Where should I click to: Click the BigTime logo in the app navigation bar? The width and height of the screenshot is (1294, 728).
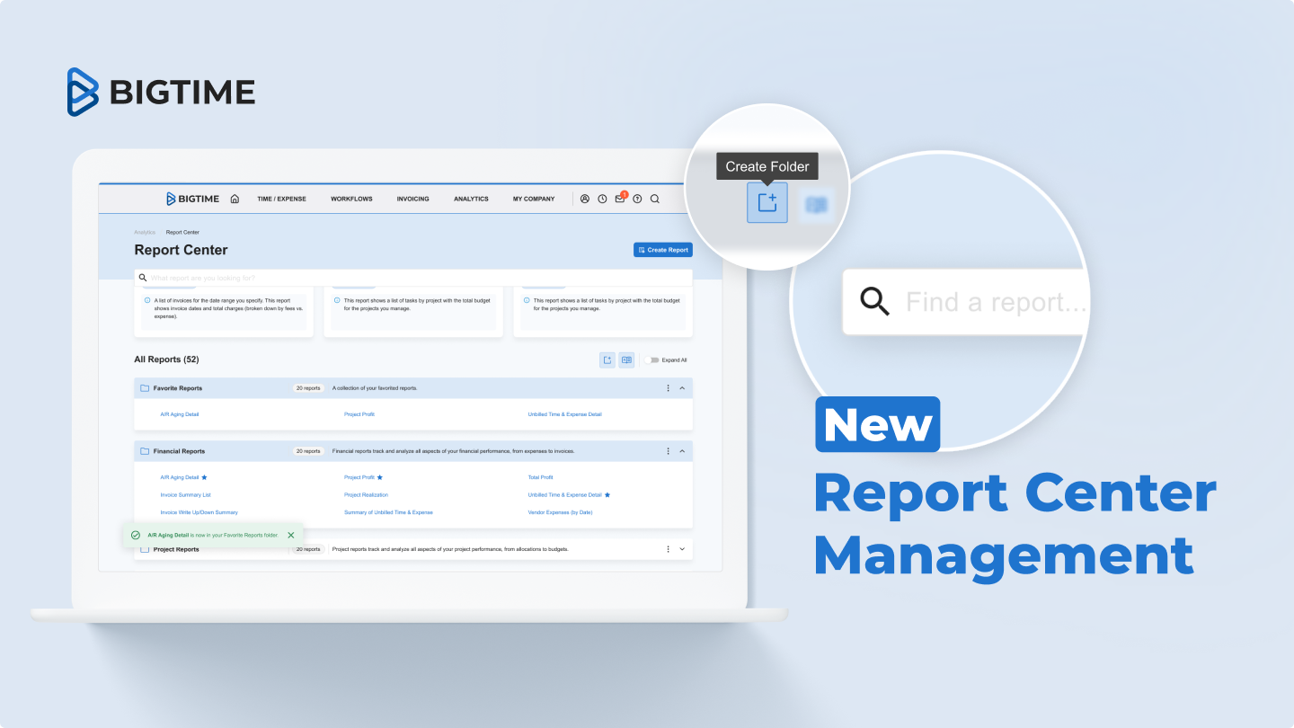[x=192, y=199]
